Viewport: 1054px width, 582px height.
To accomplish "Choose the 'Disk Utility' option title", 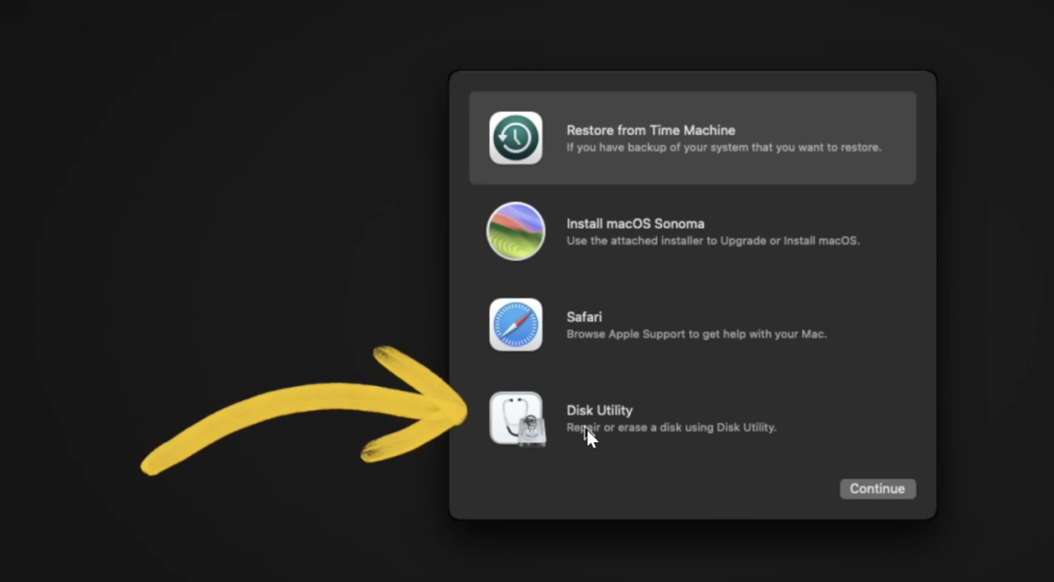I will click(x=600, y=410).
